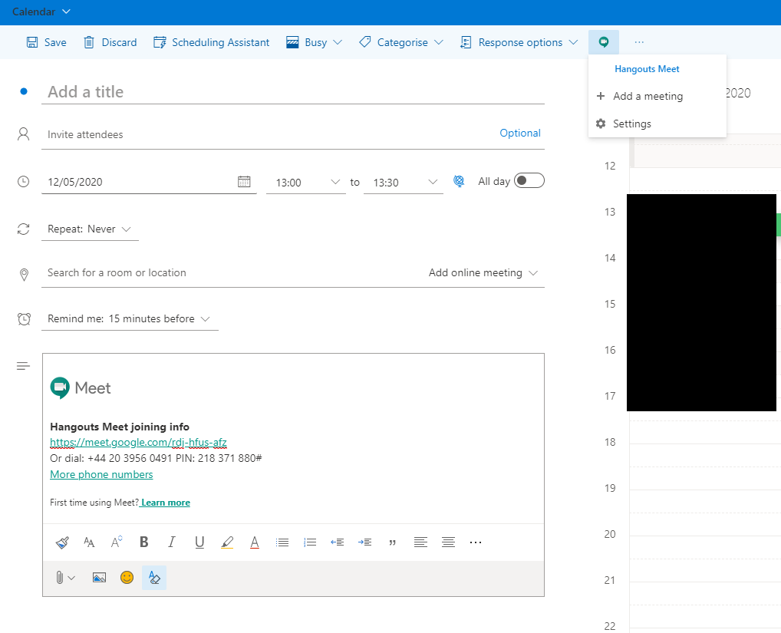The image size is (781, 633).
Task: Open the Repeat: Never dropdown
Action: point(90,229)
